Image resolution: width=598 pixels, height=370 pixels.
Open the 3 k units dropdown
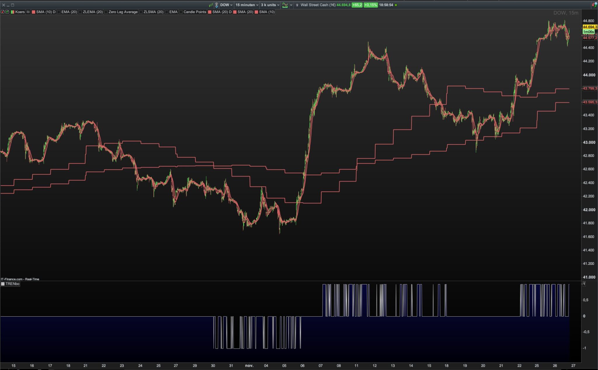270,5
